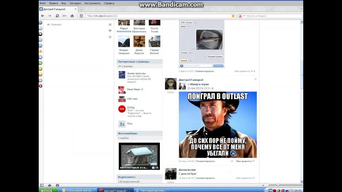This screenshot has width=342, height=192.
Task: Like the 2 фев post via heart
Action: (252, 71)
